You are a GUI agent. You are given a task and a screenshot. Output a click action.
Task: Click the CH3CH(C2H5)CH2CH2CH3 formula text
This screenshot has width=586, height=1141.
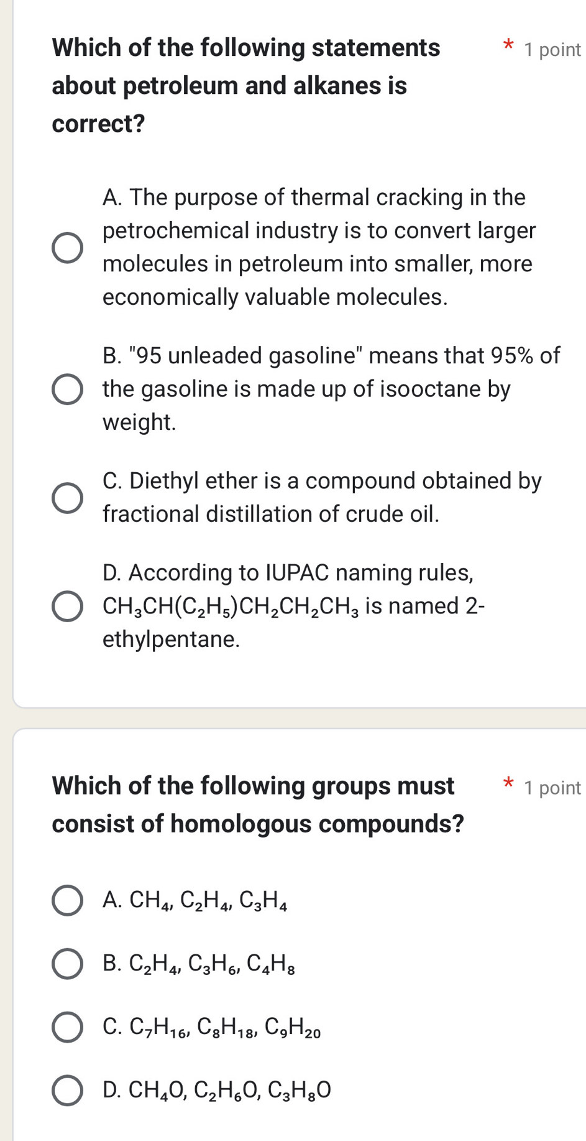click(x=231, y=607)
